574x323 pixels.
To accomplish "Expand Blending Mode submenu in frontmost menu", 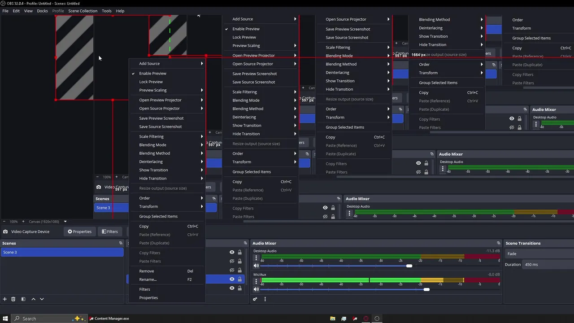I will click(x=167, y=145).
